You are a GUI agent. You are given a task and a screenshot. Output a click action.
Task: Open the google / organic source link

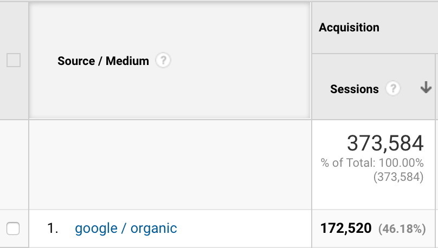pos(126,229)
